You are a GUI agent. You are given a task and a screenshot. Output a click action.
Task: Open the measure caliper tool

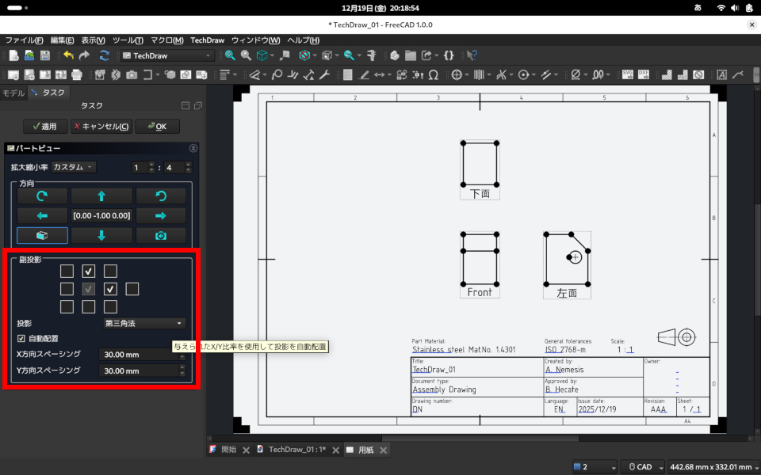point(372,55)
